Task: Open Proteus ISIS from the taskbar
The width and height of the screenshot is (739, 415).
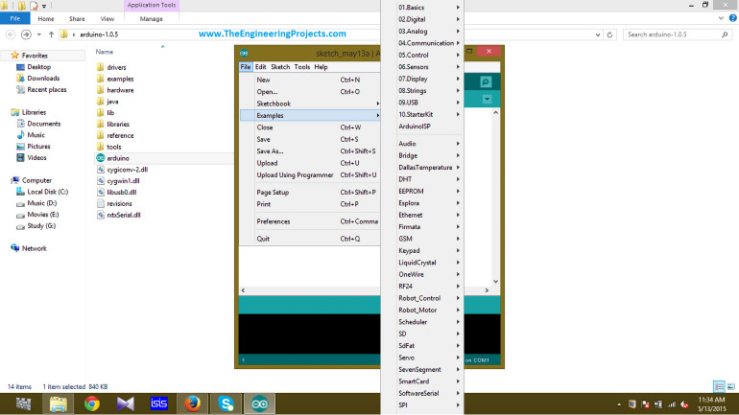Action: point(158,403)
